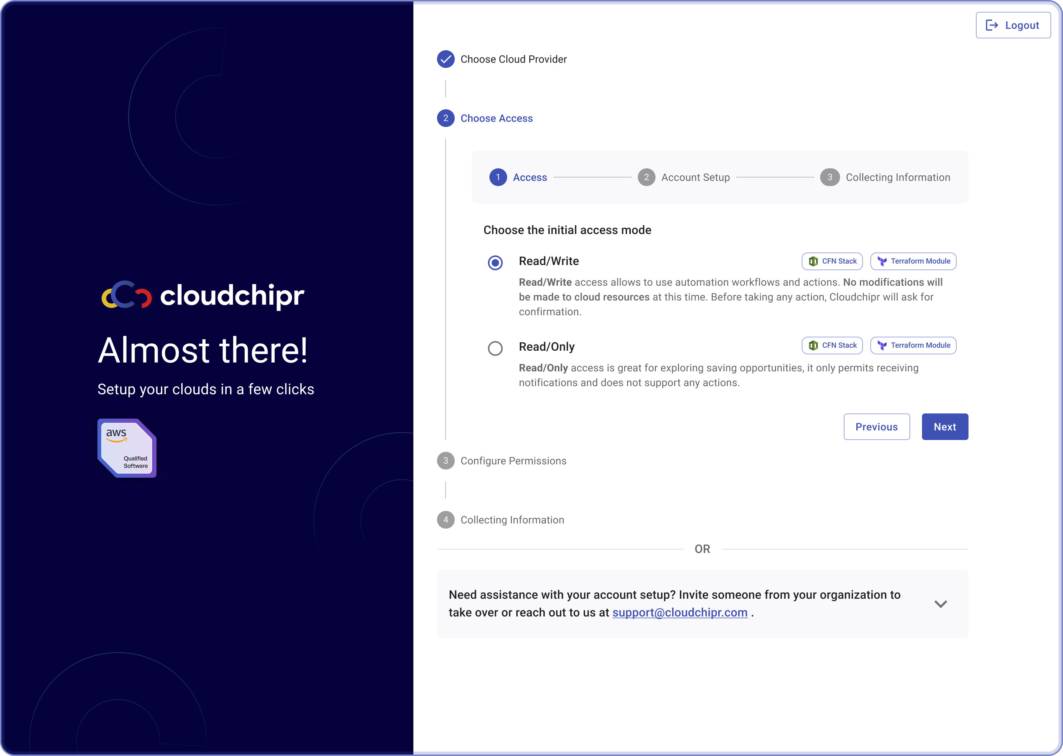Click the Read/Only option title

tap(546, 347)
